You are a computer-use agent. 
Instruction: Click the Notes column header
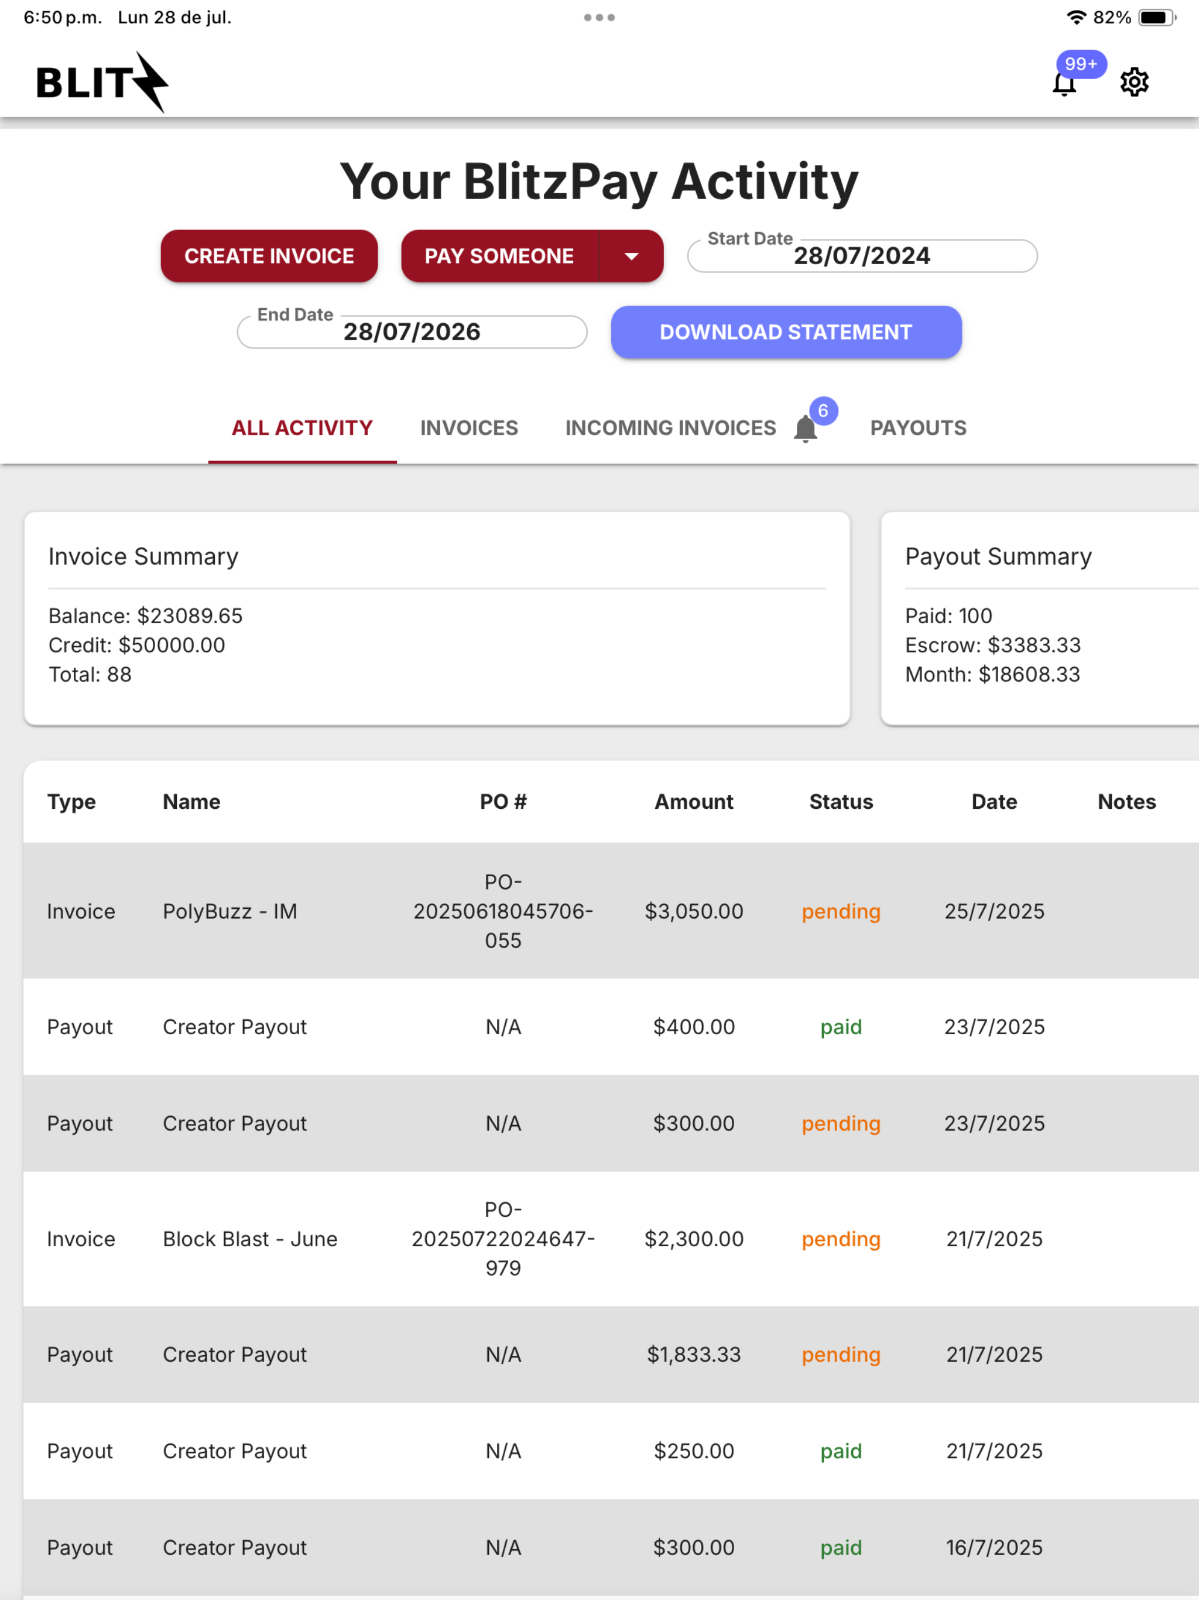[x=1126, y=801]
